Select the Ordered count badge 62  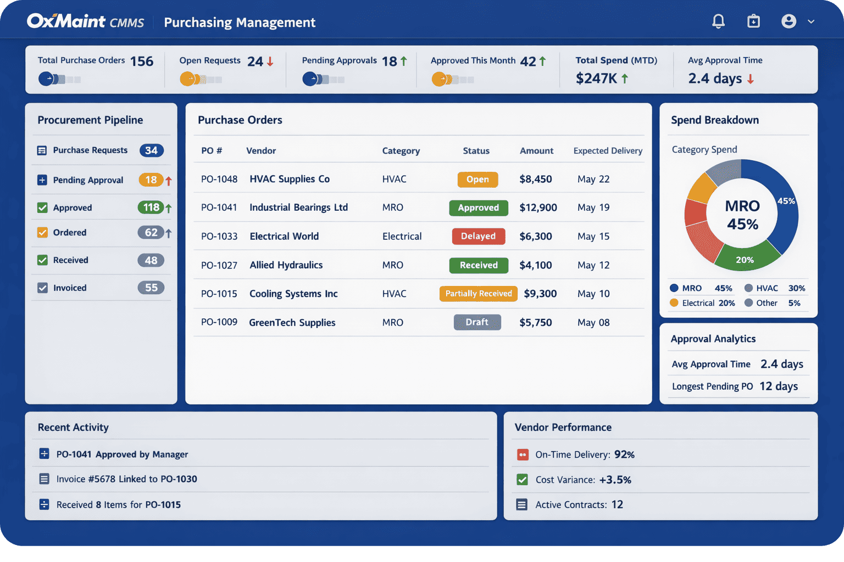(x=151, y=233)
